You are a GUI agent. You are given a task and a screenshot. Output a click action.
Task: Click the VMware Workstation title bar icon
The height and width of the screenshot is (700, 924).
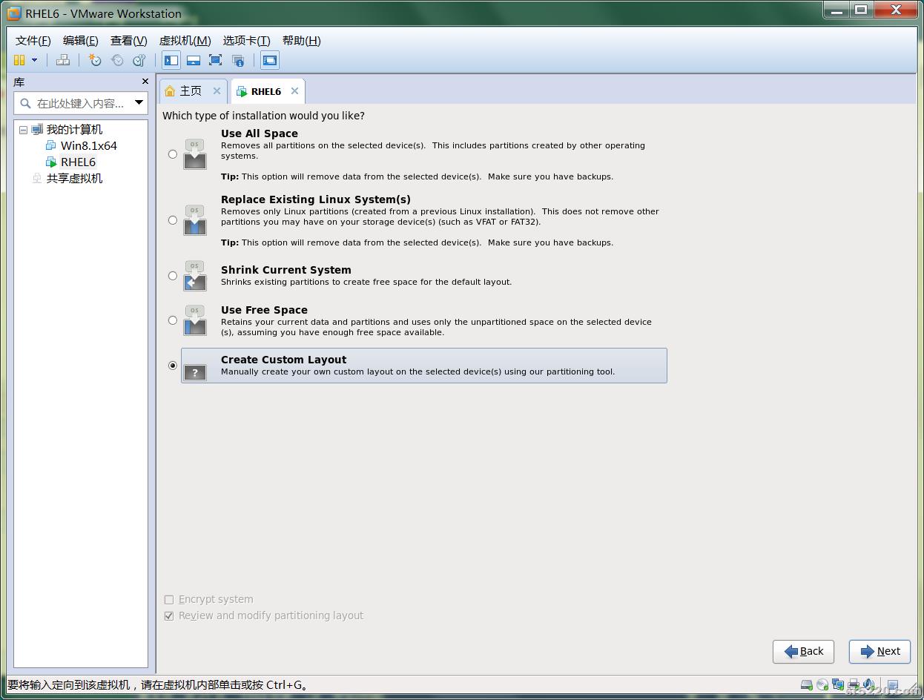coord(13,13)
